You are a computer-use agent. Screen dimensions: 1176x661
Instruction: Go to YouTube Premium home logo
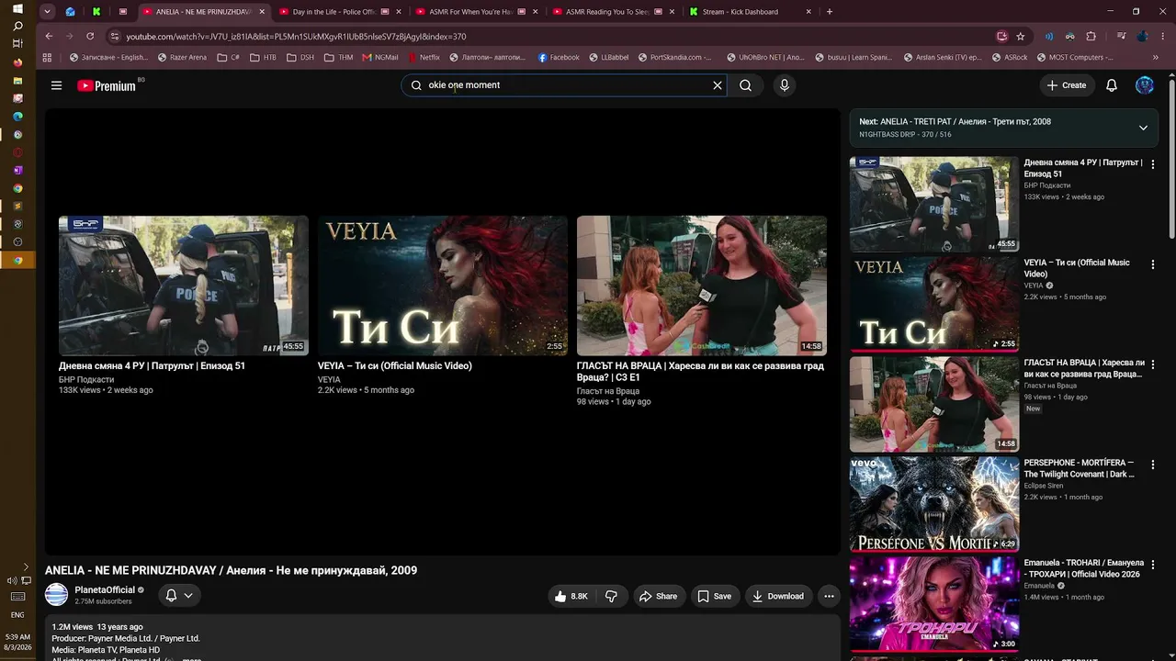107,85
